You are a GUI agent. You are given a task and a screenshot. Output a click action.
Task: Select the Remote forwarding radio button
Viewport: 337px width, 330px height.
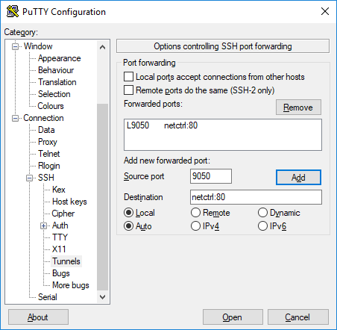(x=195, y=213)
